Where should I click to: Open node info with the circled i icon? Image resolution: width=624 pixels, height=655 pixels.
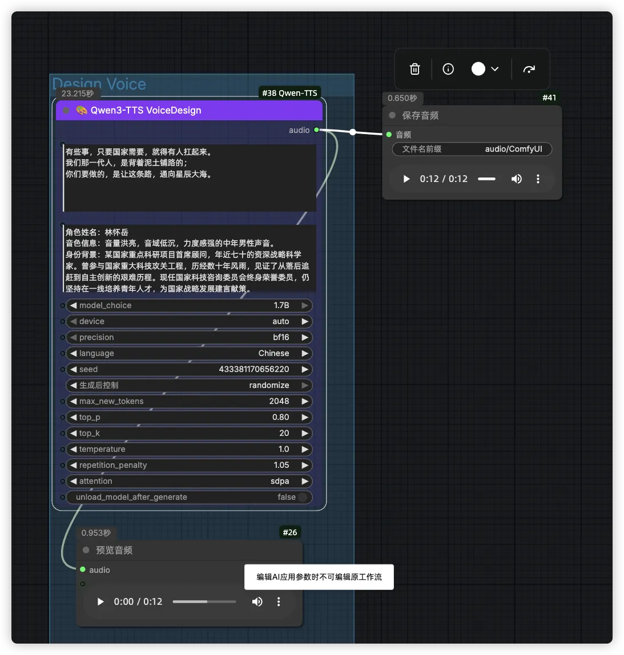pos(448,69)
